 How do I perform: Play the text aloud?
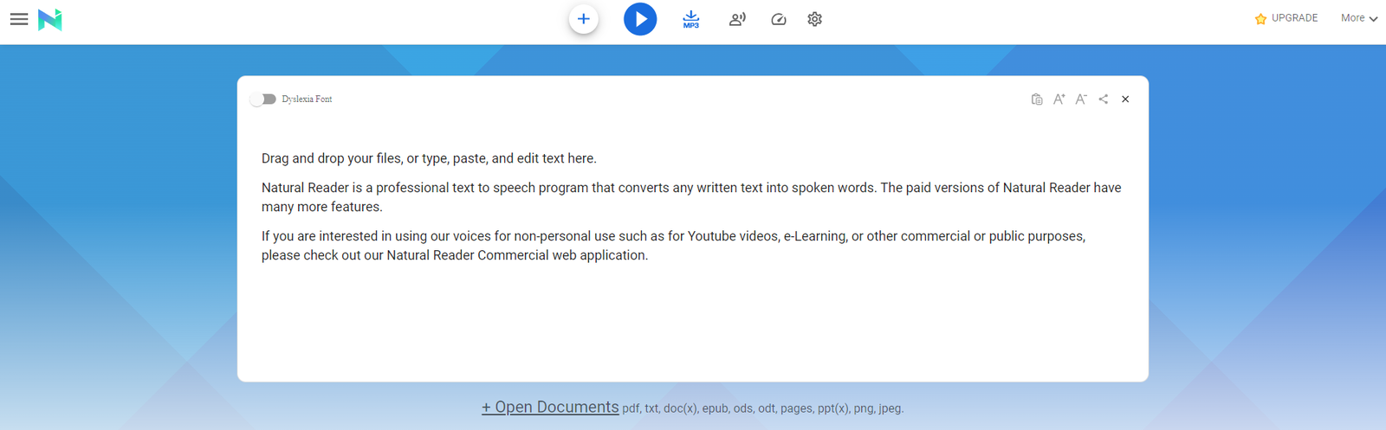click(x=640, y=19)
